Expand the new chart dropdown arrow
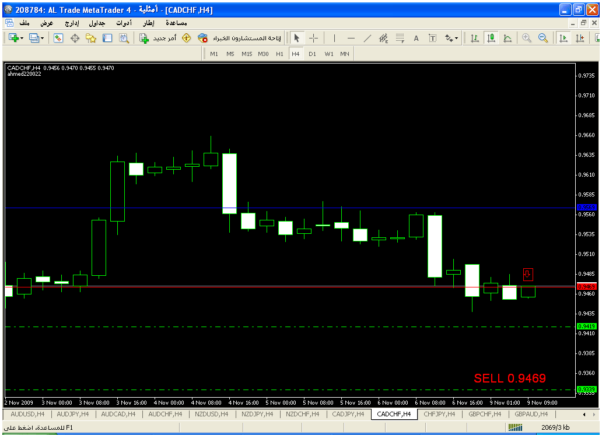The height and width of the screenshot is (435, 602). click(x=22, y=38)
